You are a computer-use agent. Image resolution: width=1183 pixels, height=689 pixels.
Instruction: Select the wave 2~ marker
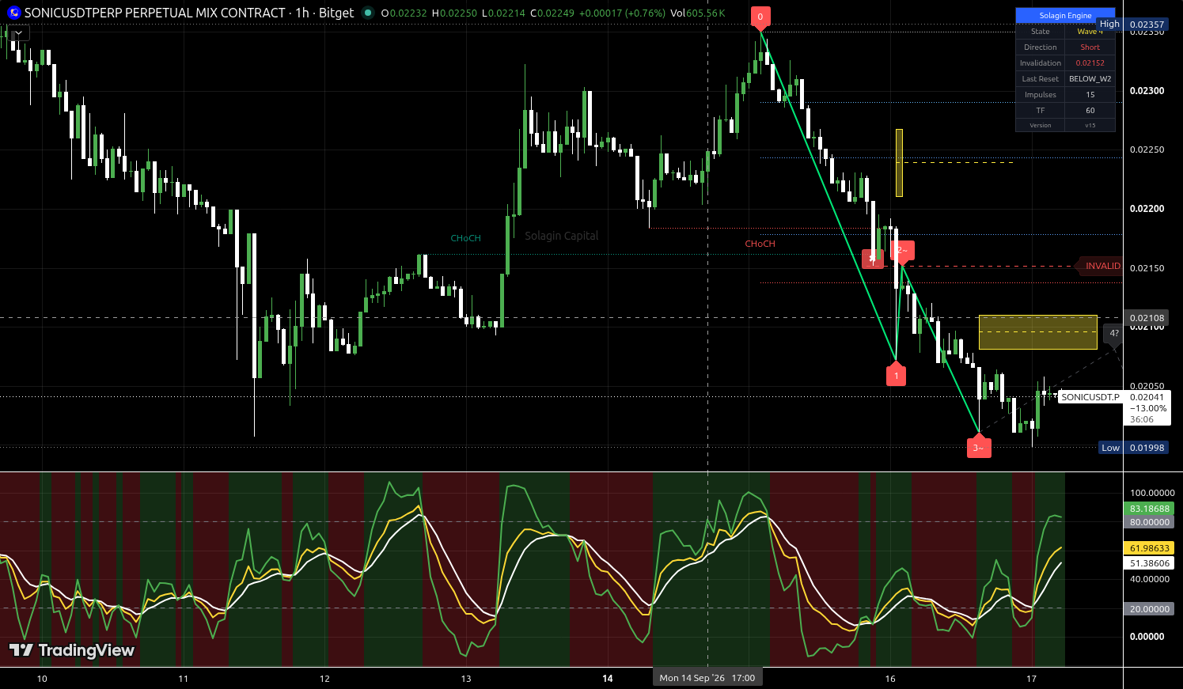(902, 251)
